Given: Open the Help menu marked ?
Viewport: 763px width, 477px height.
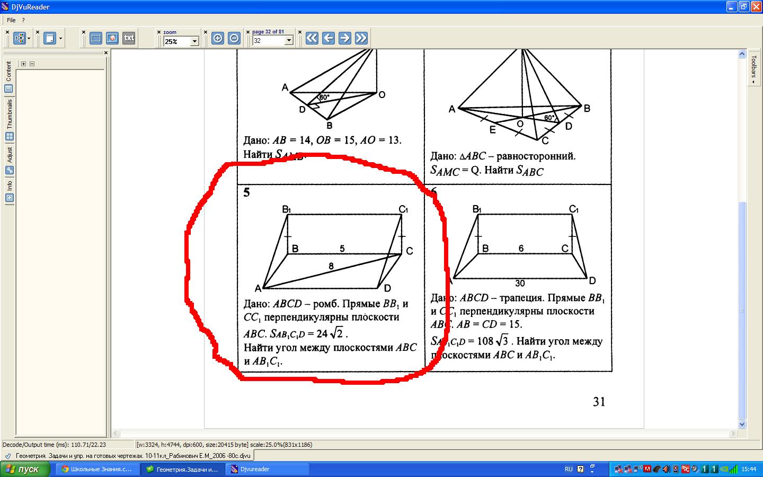Looking at the screenshot, I should point(23,20).
